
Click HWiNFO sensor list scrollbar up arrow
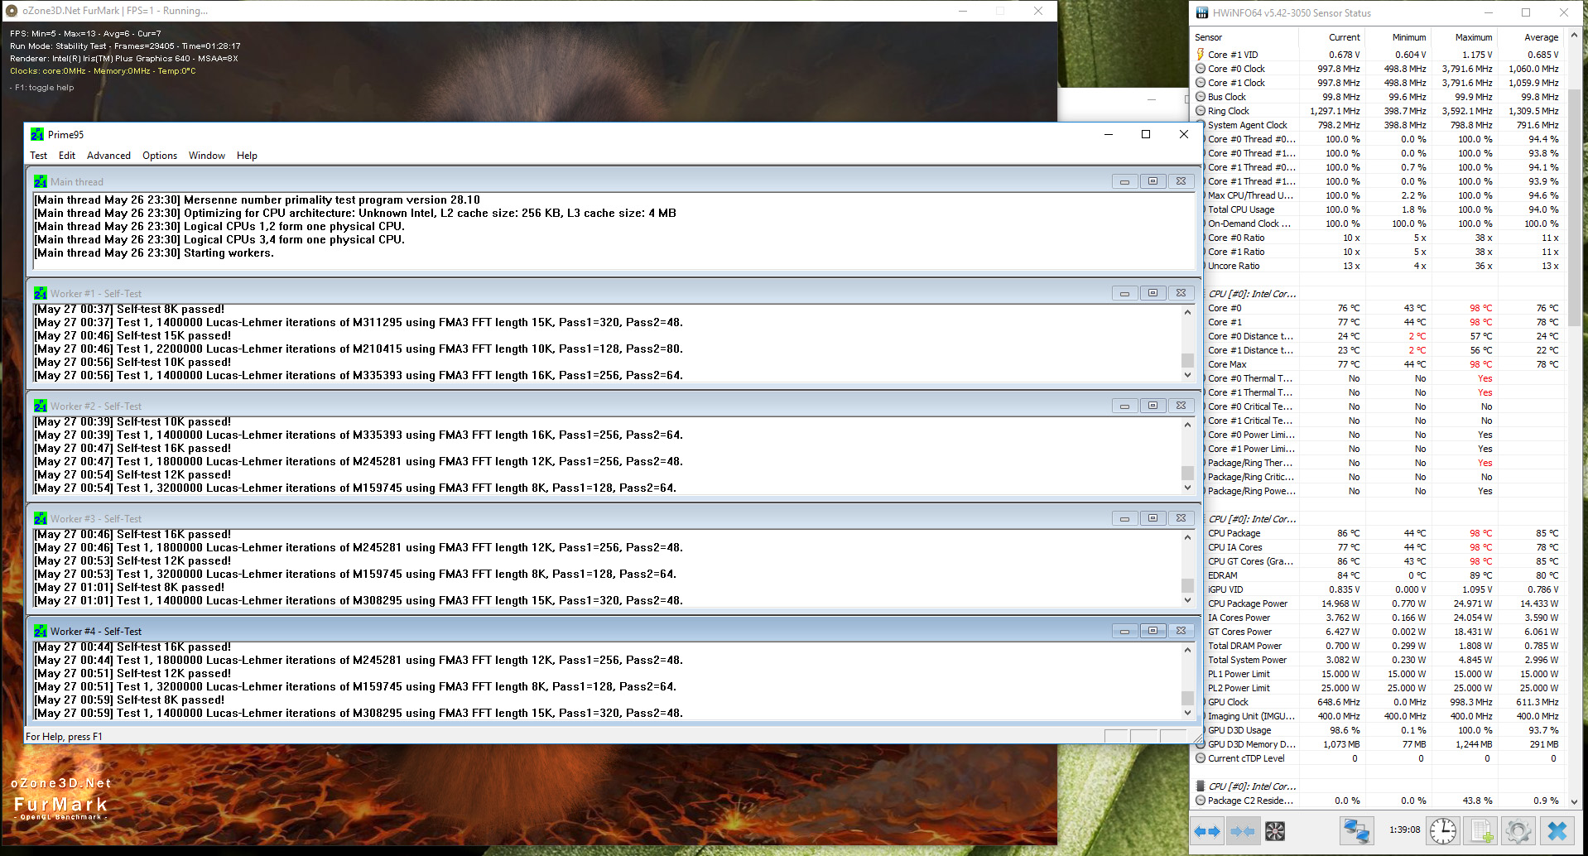1574,36
